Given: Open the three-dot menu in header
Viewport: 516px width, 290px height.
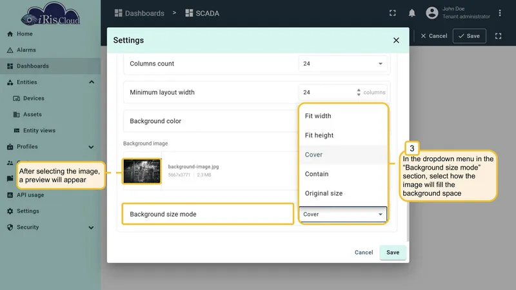Looking at the screenshot, I should click(500, 13).
